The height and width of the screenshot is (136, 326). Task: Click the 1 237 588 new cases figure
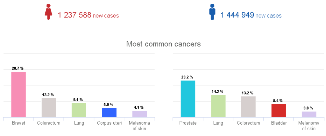88,15
